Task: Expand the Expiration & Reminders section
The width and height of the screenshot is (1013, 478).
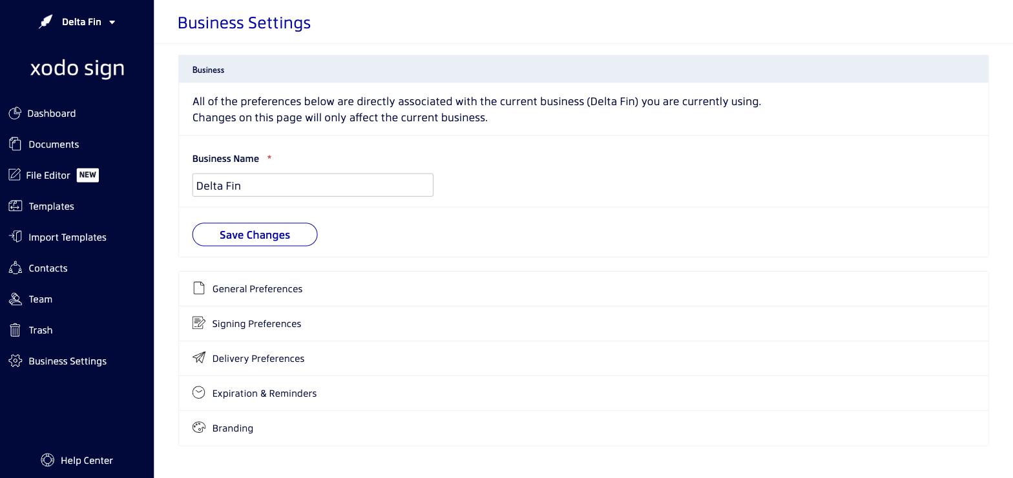Action: point(583,393)
